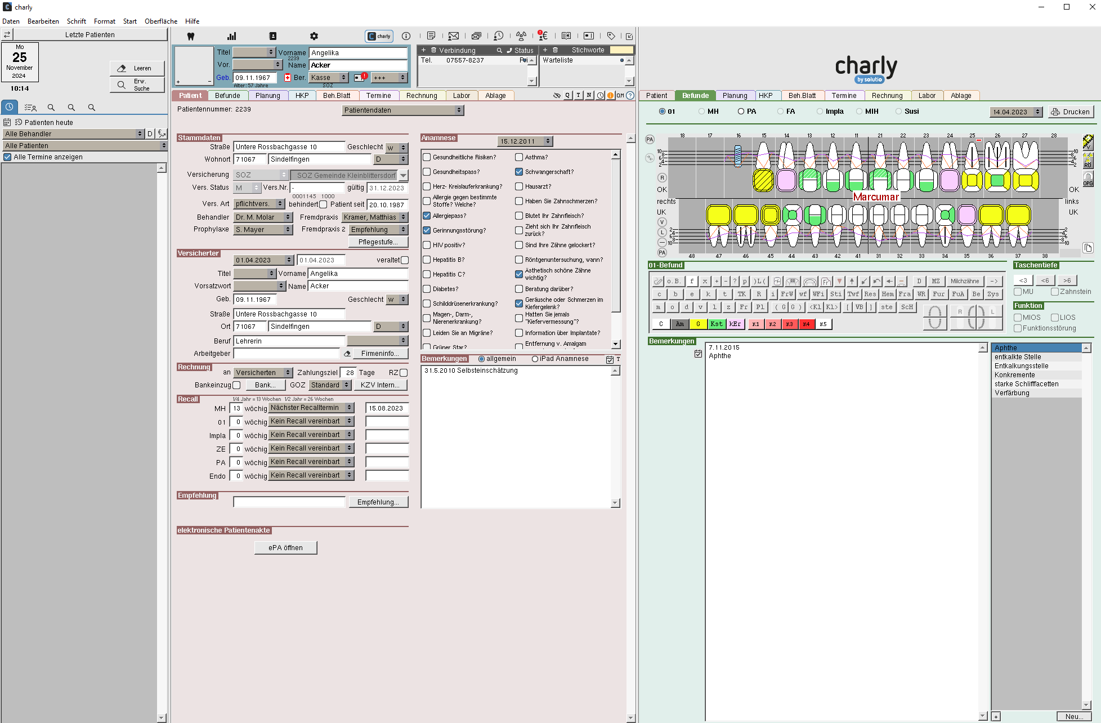Screen dimensions: 1101x723
Task: Open the Alle Behandler dropdown
Action: (x=73, y=134)
